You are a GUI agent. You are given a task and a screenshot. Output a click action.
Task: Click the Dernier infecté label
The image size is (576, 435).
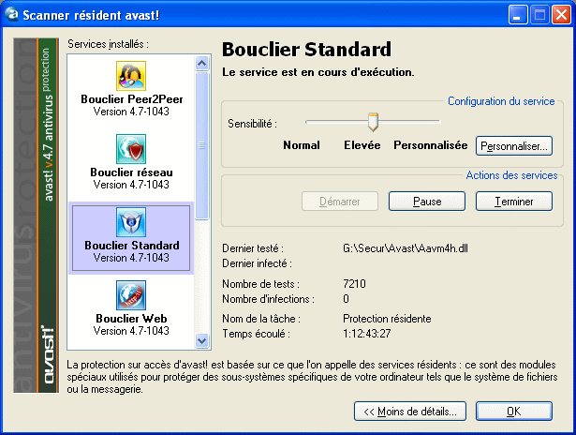pyautogui.click(x=257, y=263)
